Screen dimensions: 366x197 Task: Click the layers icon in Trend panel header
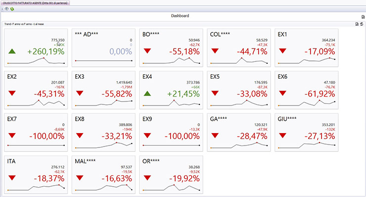[x=362, y=24]
